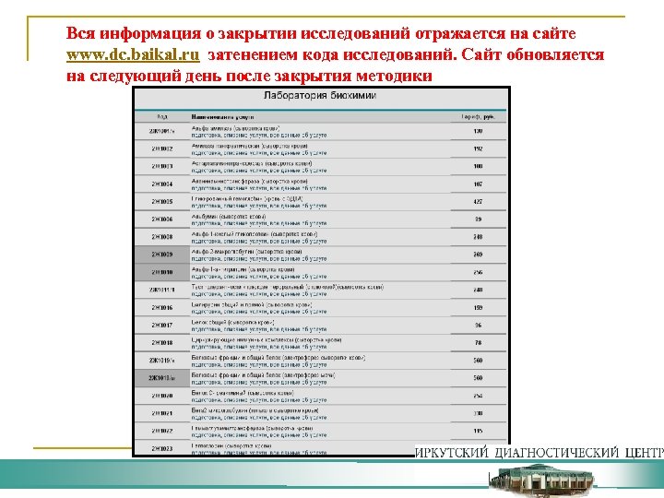Click tariff value 427
Viewport: 664px width, 498px height.
[x=478, y=202]
